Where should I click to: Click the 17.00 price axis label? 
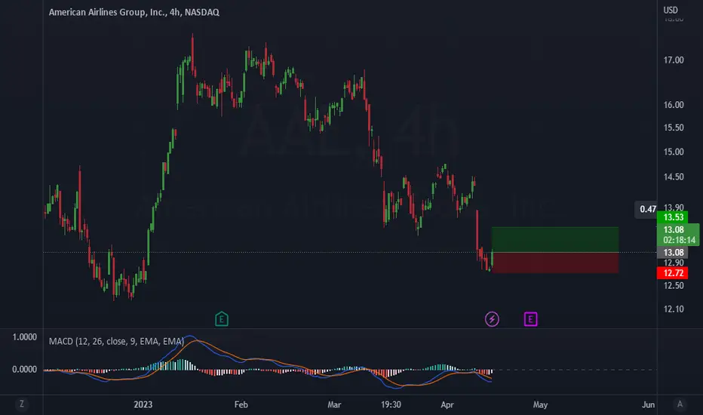pyautogui.click(x=674, y=60)
